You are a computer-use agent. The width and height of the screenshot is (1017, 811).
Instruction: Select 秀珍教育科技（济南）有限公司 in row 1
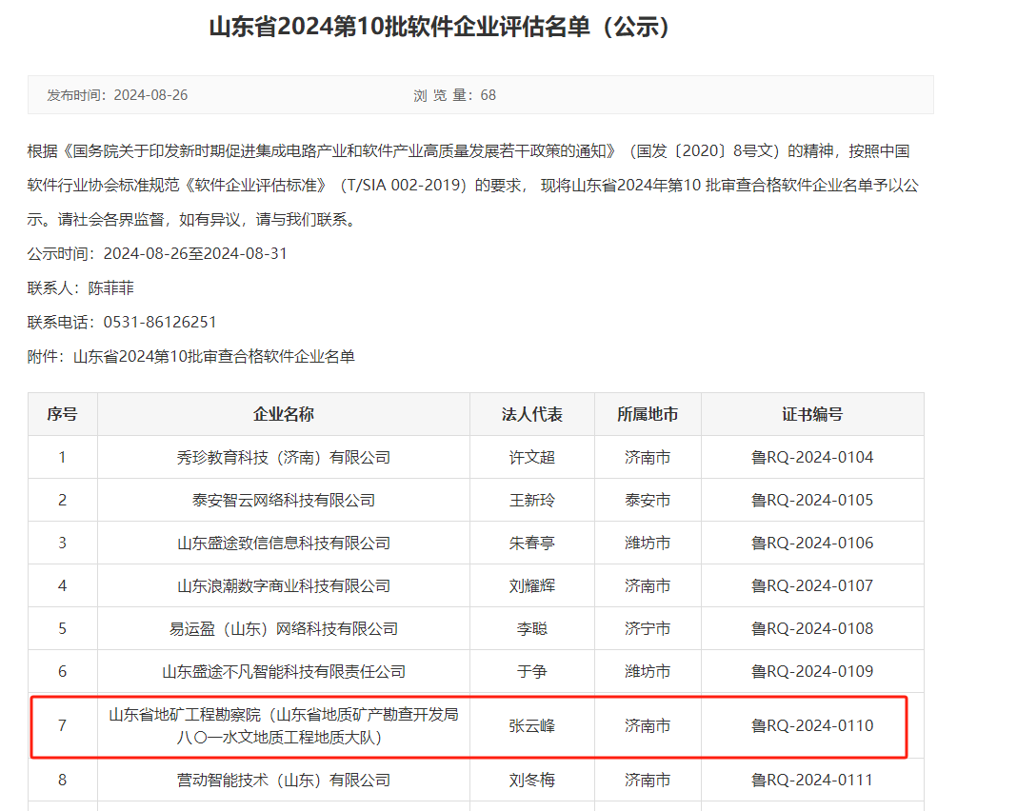283,456
